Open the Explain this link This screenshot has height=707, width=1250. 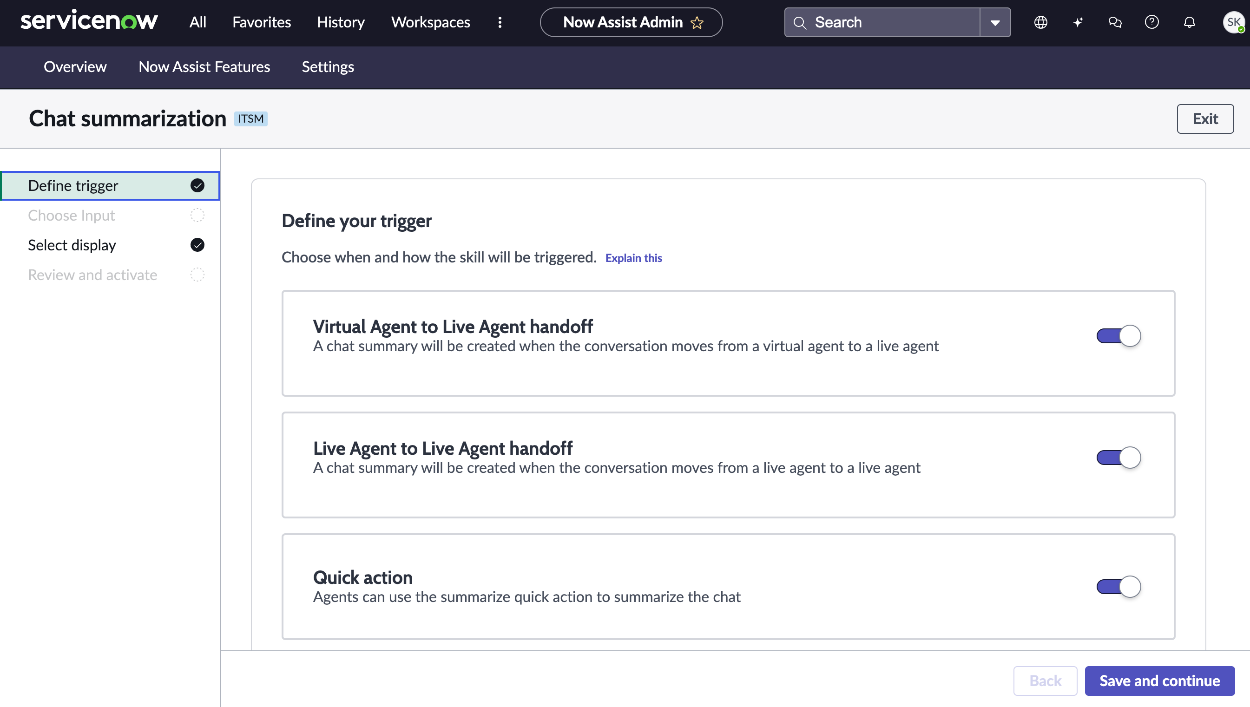633,258
